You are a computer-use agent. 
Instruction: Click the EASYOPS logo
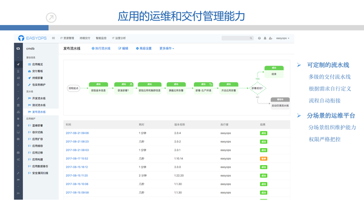32,38
